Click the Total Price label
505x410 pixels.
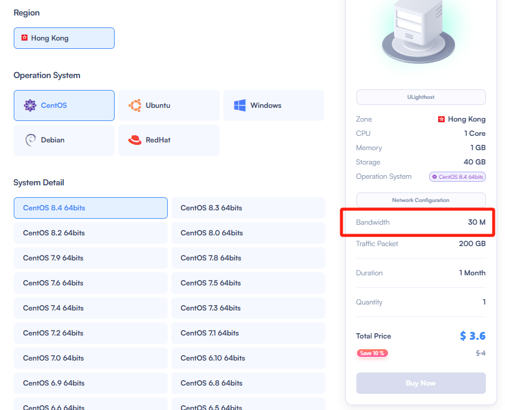[374, 336]
